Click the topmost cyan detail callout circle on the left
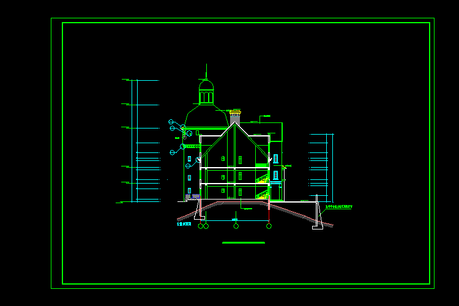459x306 pixels. [171, 122]
